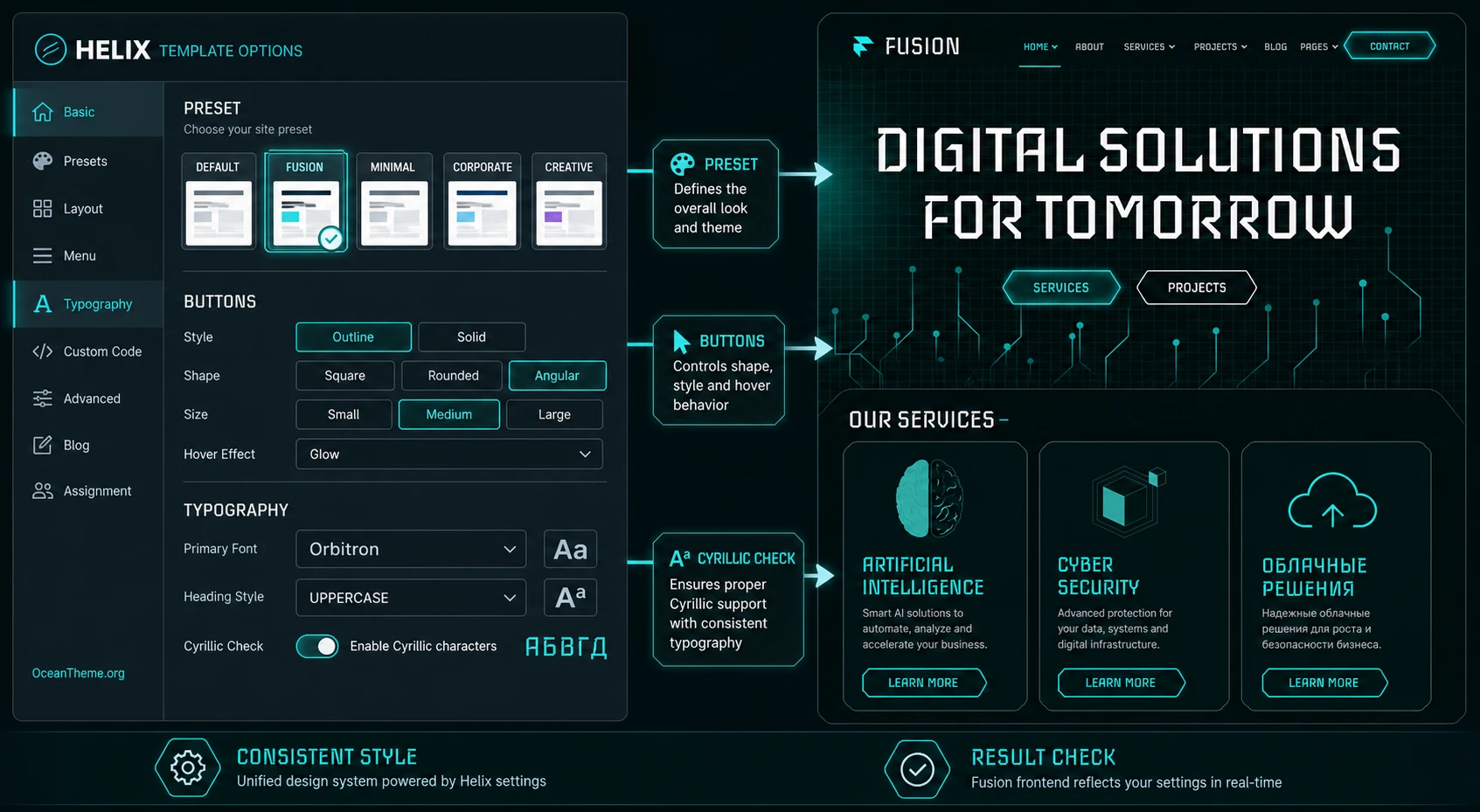Click the Advanced sliders icon in sidebar
This screenshot has width=1480, height=812.
pos(42,399)
